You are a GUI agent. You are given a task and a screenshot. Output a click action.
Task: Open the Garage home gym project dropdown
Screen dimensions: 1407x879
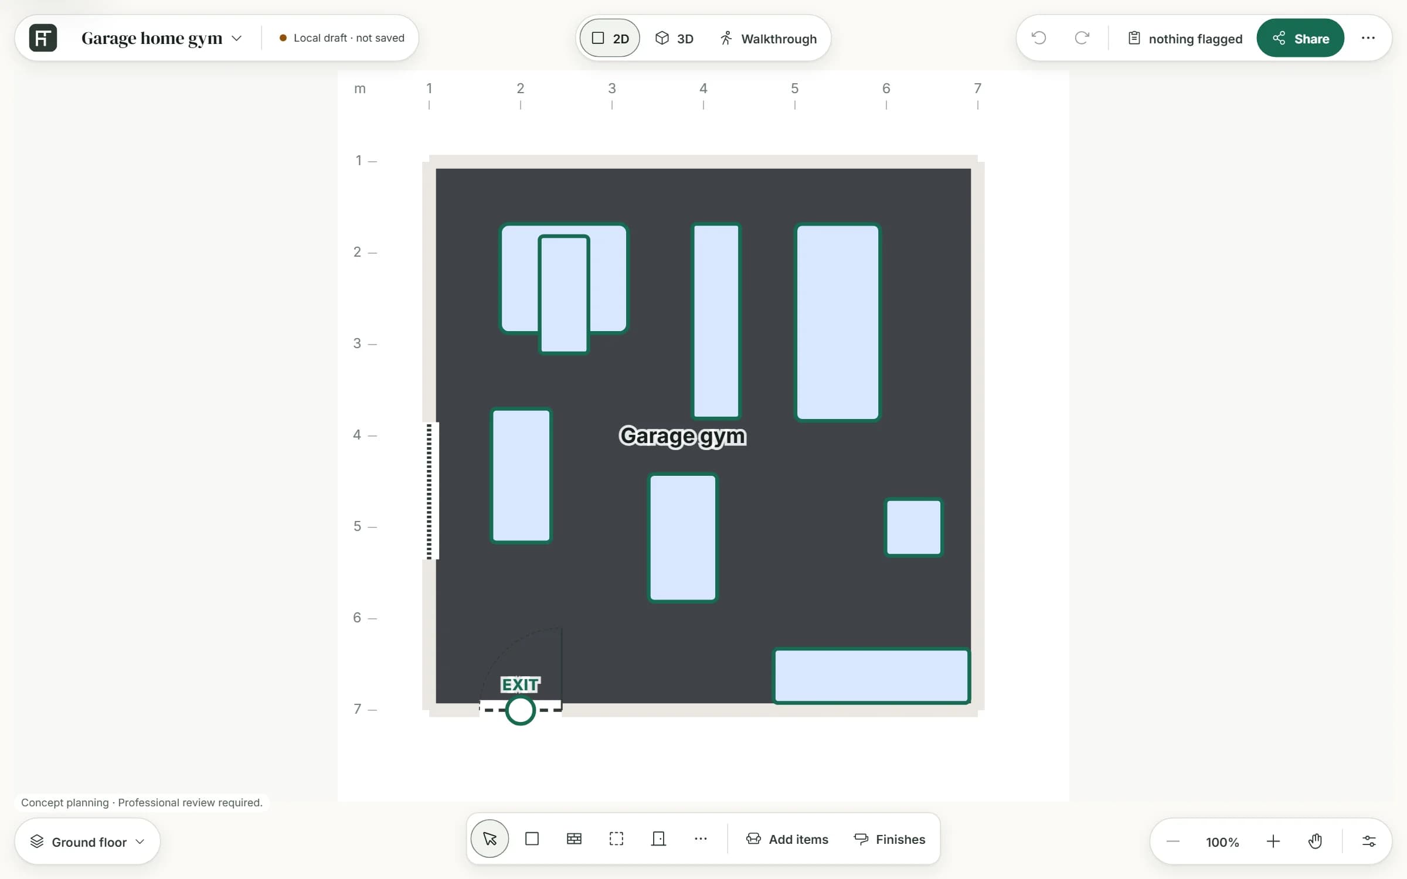(161, 38)
